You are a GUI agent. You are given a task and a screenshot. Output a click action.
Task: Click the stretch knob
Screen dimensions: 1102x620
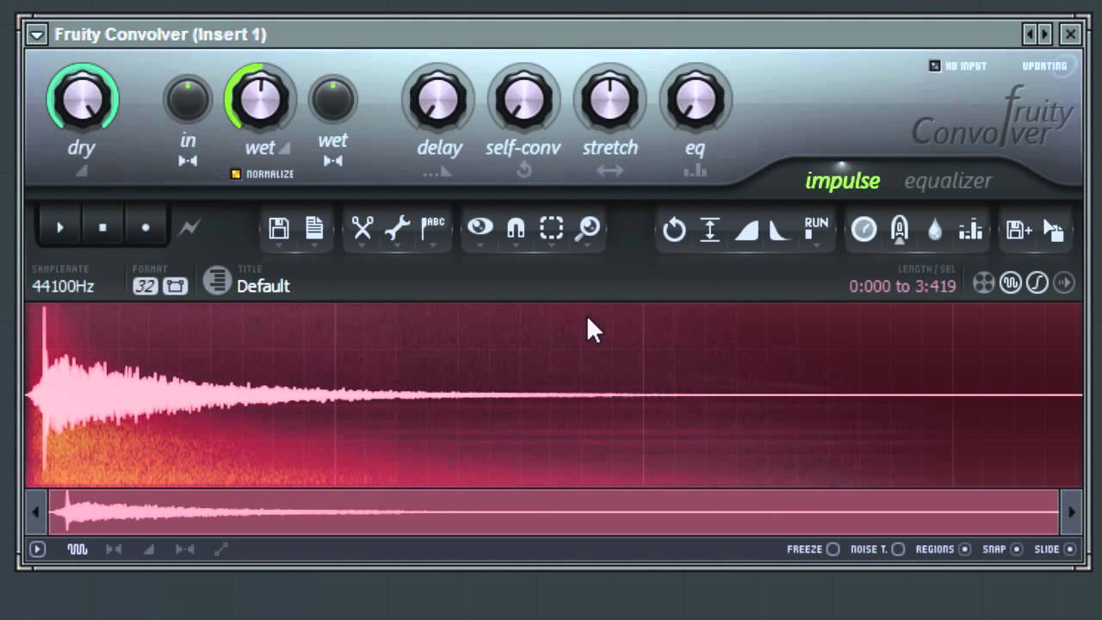tap(610, 99)
